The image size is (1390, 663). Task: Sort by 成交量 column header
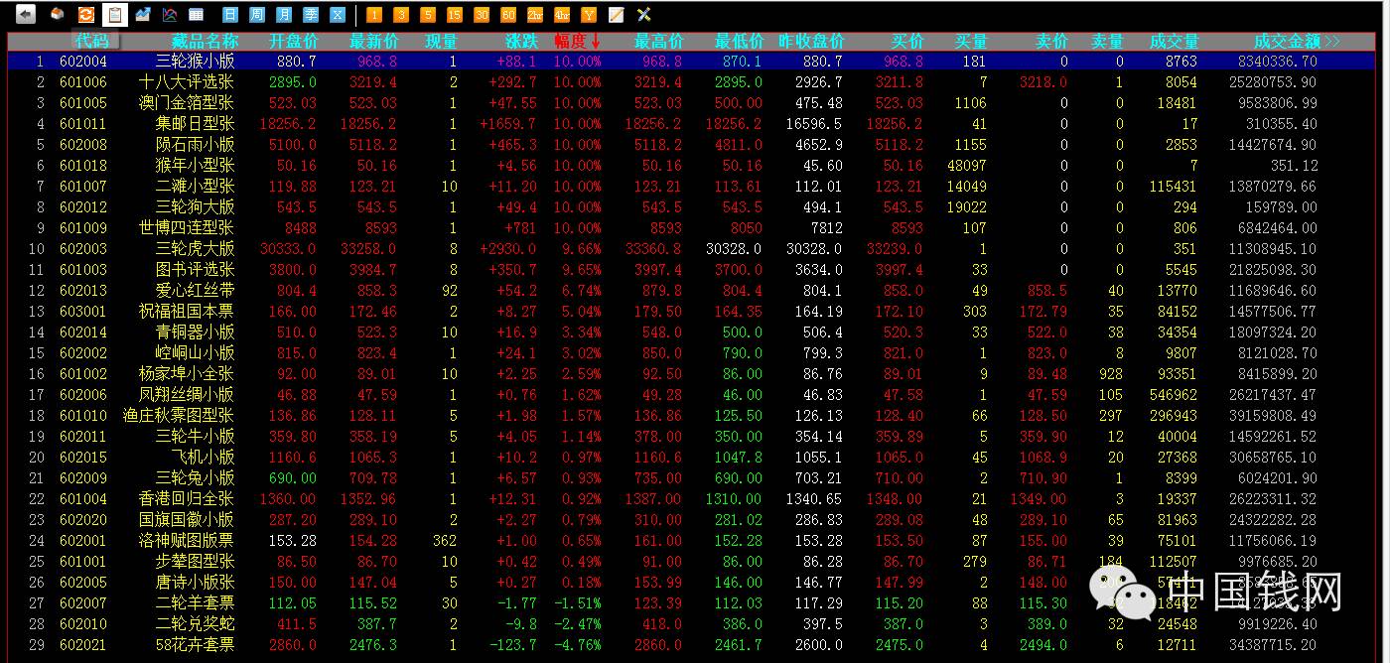tap(1175, 42)
